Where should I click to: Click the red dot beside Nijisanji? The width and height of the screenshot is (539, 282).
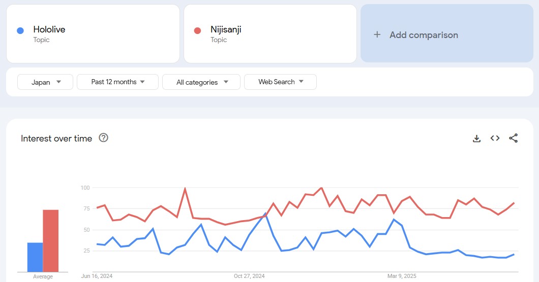coord(198,30)
